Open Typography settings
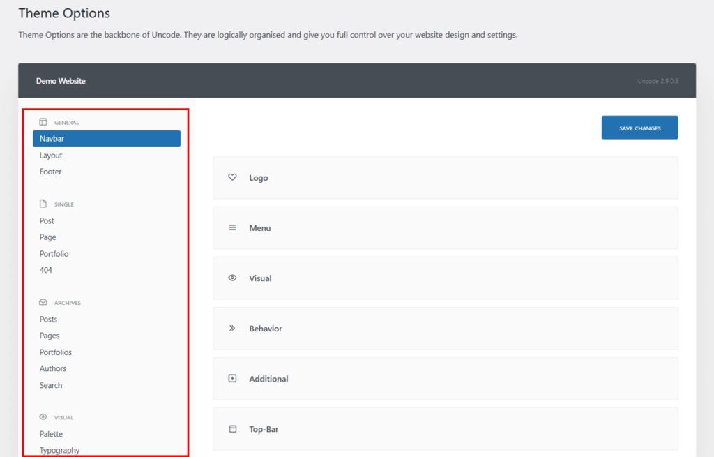The width and height of the screenshot is (714, 457). click(59, 450)
